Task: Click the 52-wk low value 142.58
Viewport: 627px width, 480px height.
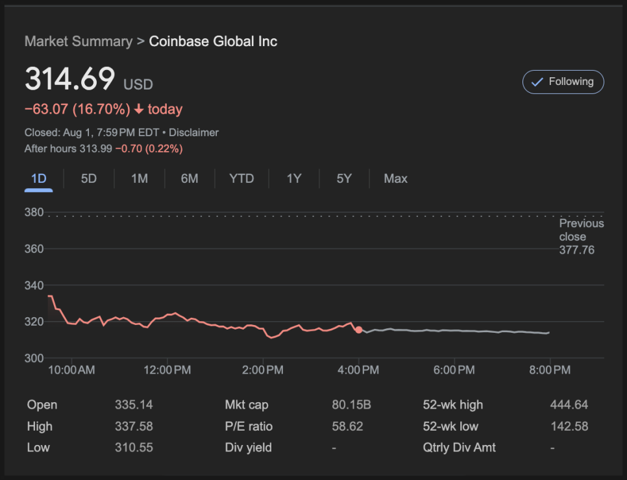Action: click(x=569, y=426)
